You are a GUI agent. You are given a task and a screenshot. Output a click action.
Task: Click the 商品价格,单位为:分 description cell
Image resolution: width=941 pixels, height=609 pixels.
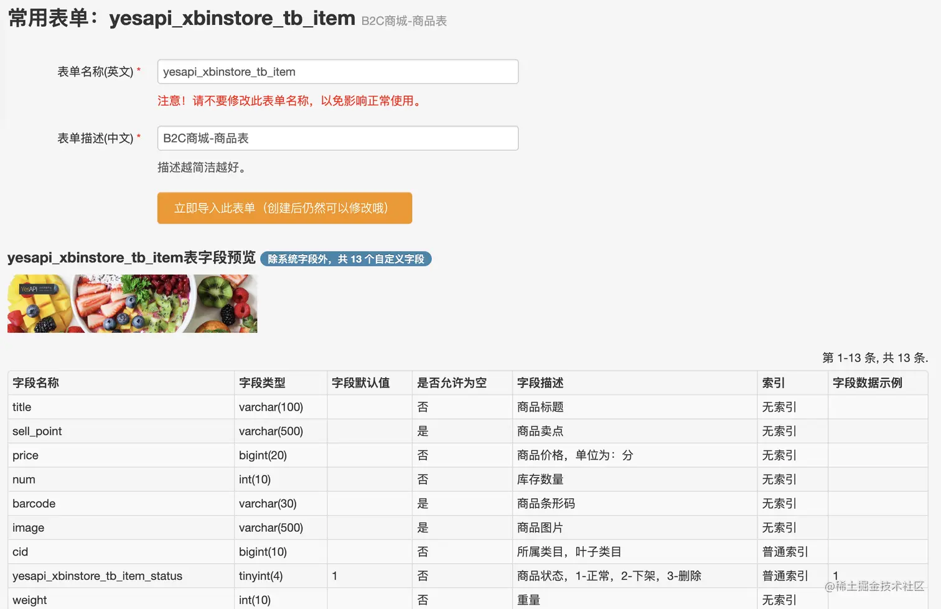635,455
